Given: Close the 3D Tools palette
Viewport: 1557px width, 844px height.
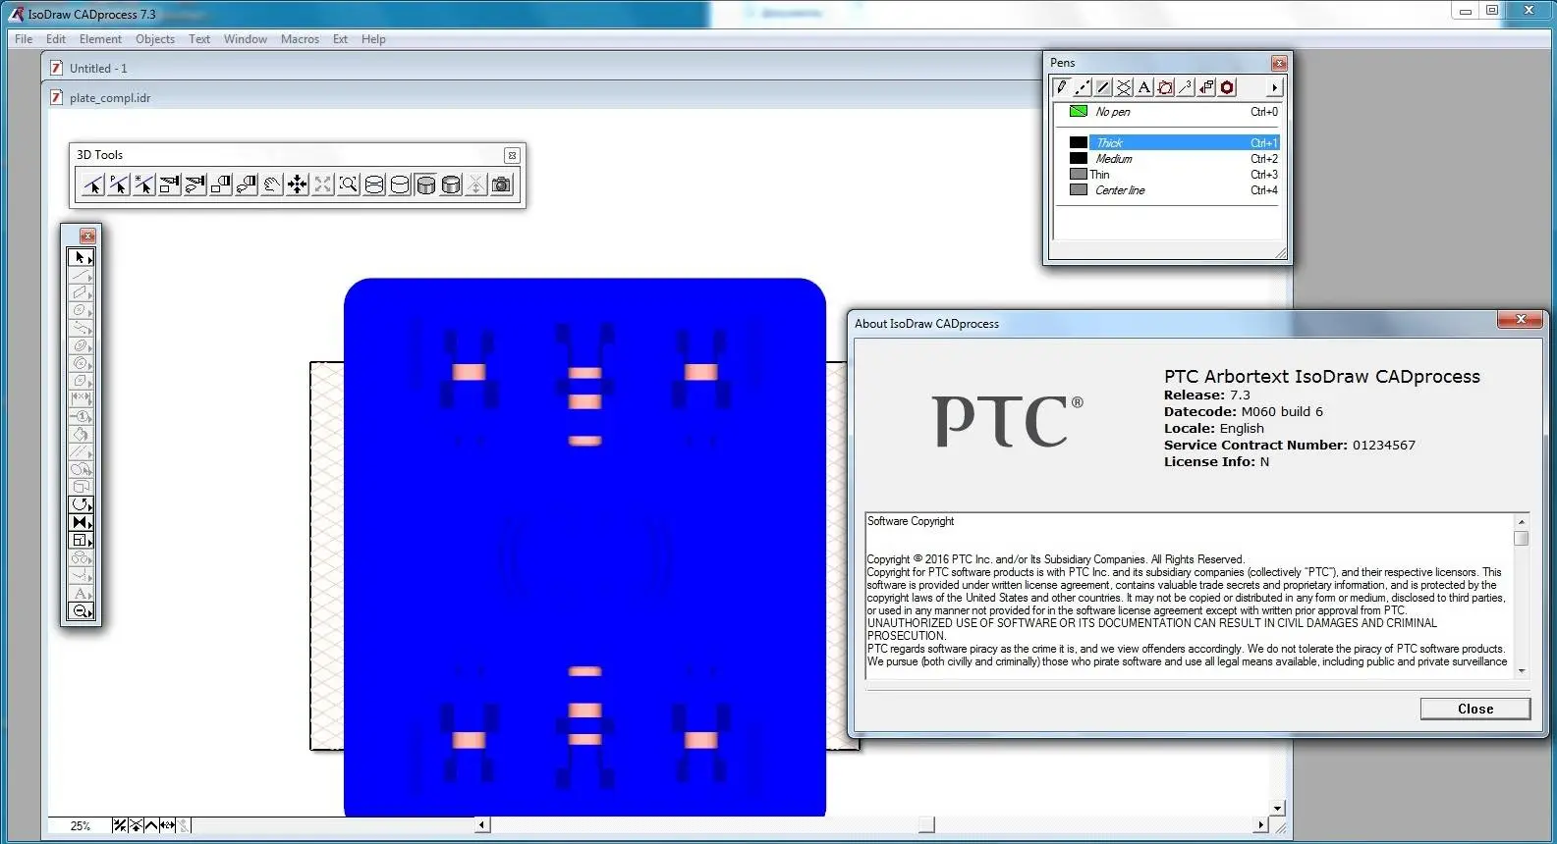Looking at the screenshot, I should pyautogui.click(x=512, y=155).
